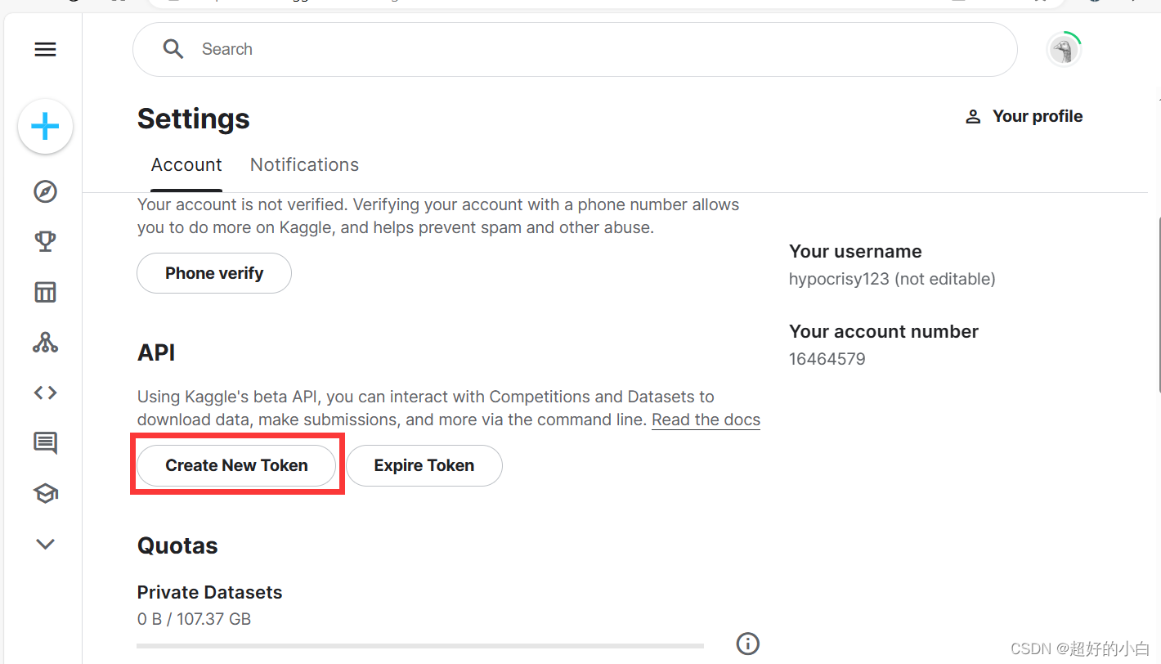The image size is (1161, 664).
Task: Click the 0 B / 107.37 GB usage text
Action: coord(194,619)
